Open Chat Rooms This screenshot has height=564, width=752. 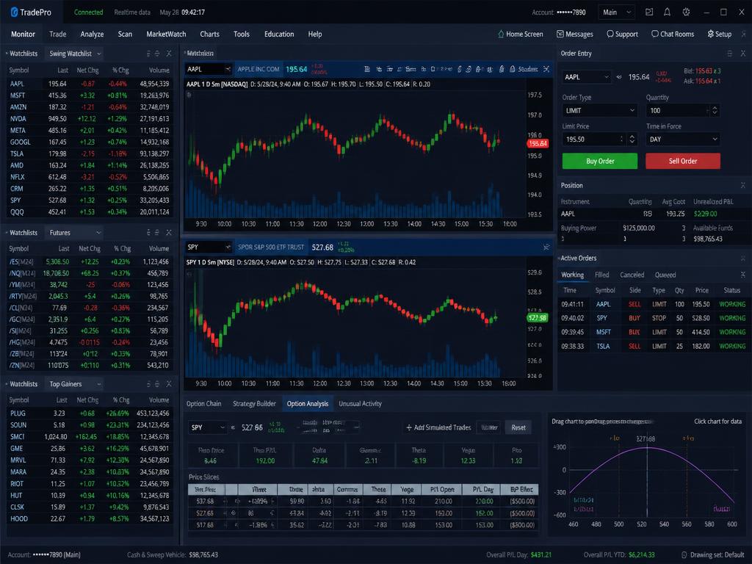(673, 34)
